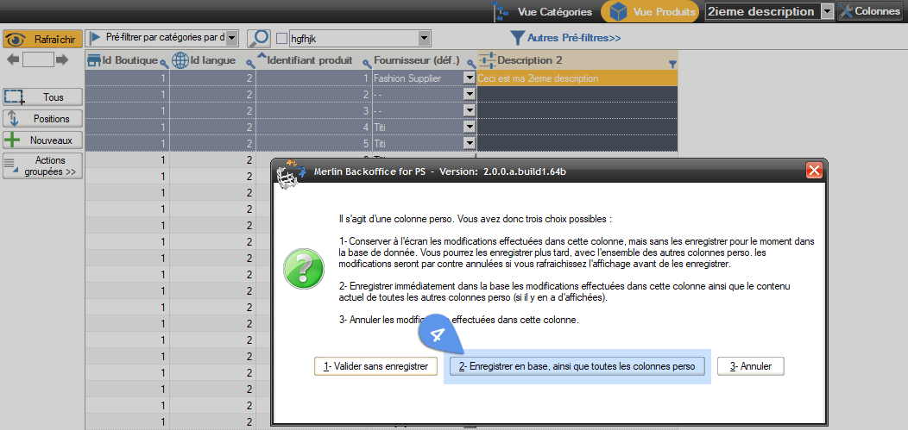Screen dimensions: 908x430
Task: Click the Nouveaux green plus button
Action: pyautogui.click(x=42, y=140)
